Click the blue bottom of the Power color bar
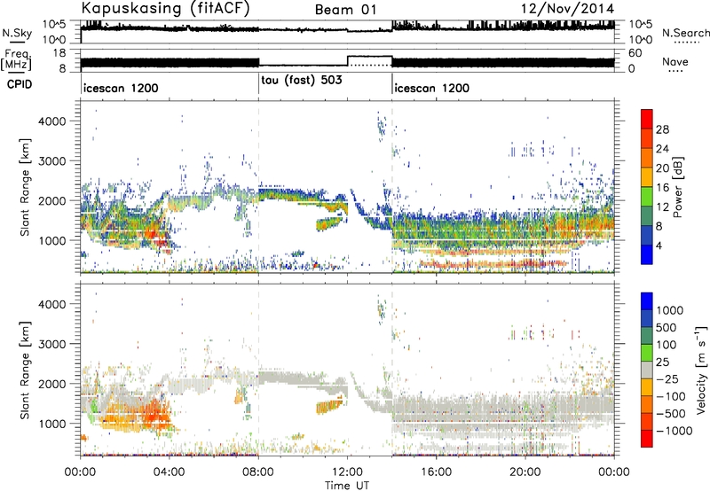 click(x=647, y=254)
